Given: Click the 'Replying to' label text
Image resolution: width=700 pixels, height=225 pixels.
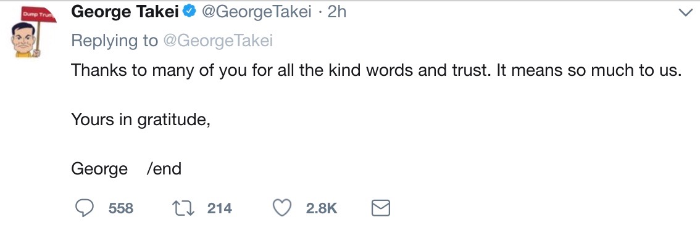Looking at the screenshot, I should pos(115,41).
